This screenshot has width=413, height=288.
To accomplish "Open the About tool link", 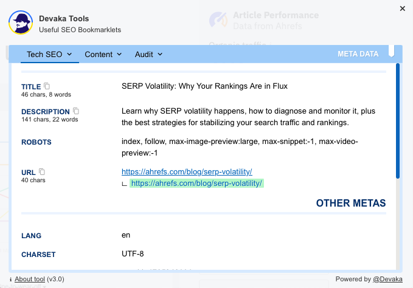I will 30,279.
